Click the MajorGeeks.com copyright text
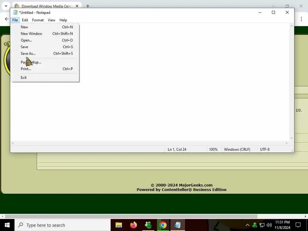Viewport: 308px width, 231px height. 181,185
